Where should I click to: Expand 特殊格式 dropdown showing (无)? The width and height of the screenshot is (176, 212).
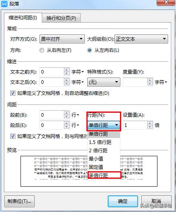point(103,82)
